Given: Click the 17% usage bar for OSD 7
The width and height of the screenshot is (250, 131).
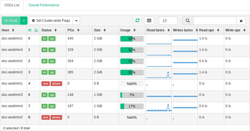Looking at the screenshot, I should pos(132,106).
